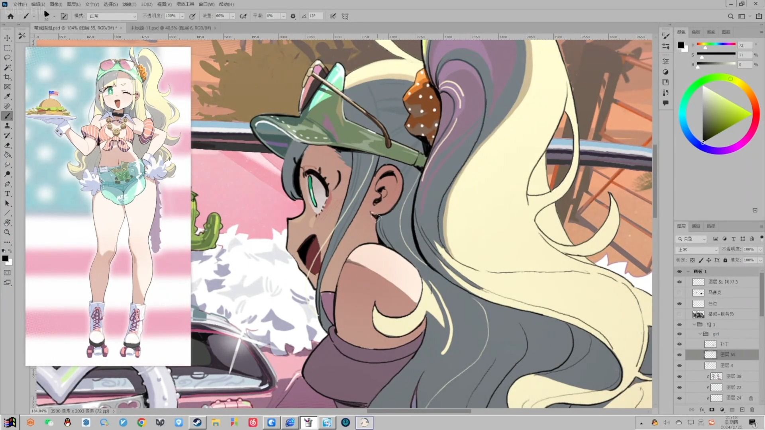Open the 滤镜(T) menu

point(129,4)
